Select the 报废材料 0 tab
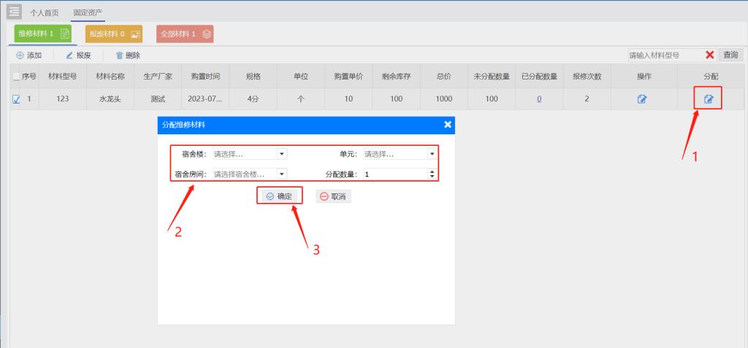This screenshot has height=348, width=748. pos(113,34)
